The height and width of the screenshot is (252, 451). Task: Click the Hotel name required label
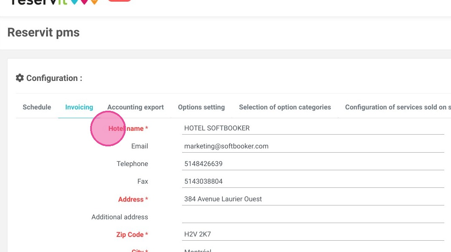tap(128, 128)
